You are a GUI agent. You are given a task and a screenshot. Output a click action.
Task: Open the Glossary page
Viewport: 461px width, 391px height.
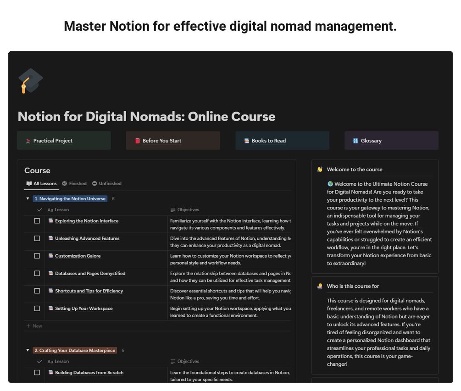(x=391, y=141)
